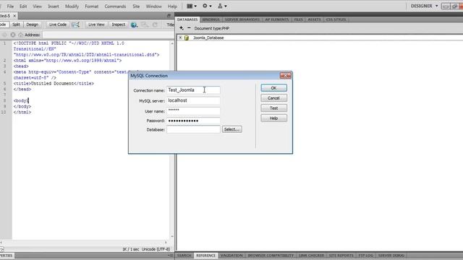Click the minus icon to remove connection

click(x=189, y=28)
